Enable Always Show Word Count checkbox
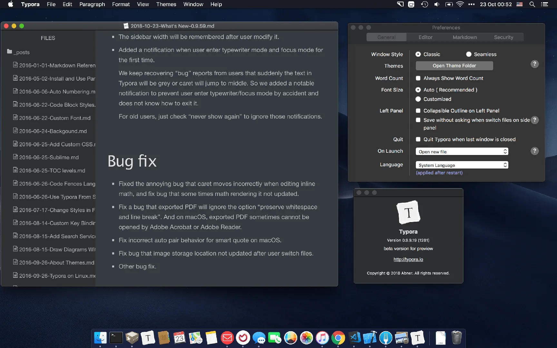 coord(418,78)
